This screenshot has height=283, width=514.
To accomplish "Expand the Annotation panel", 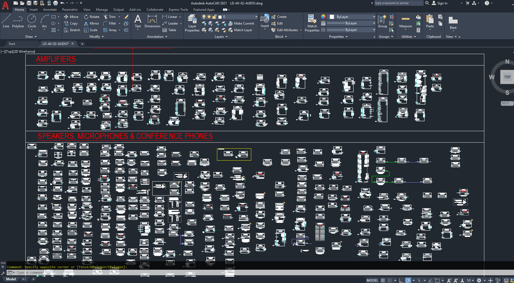I will pos(157,37).
